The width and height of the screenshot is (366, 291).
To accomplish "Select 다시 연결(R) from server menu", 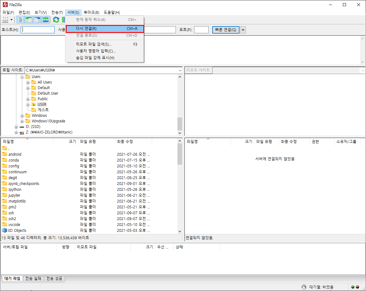I will [105, 29].
